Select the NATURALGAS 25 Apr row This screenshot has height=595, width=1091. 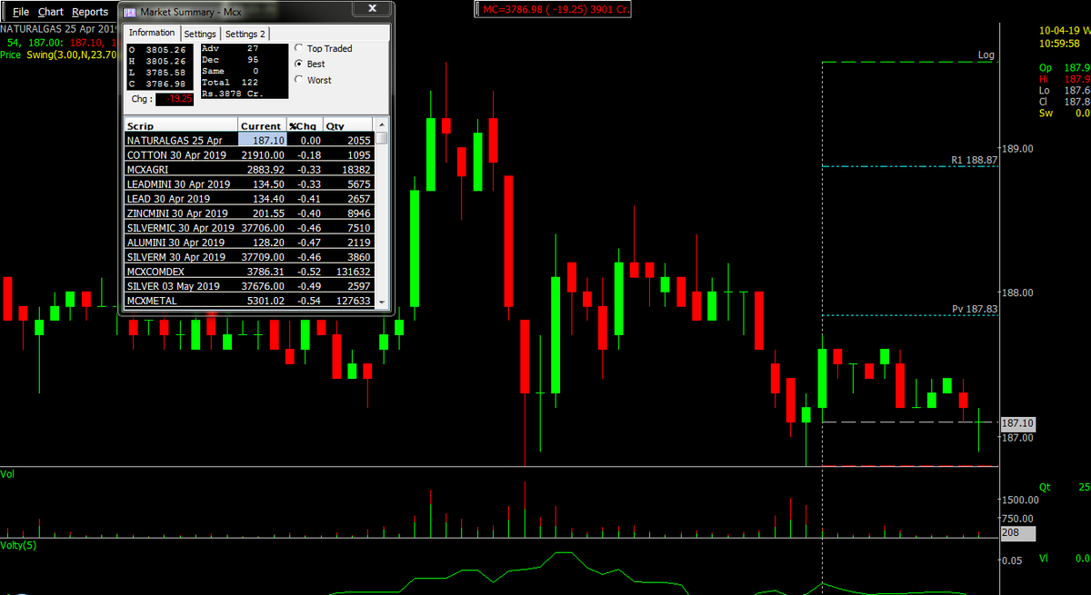point(249,141)
